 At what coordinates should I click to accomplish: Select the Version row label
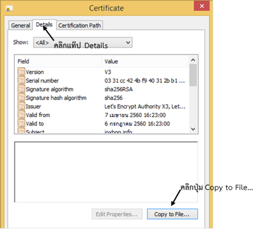tap(35, 72)
